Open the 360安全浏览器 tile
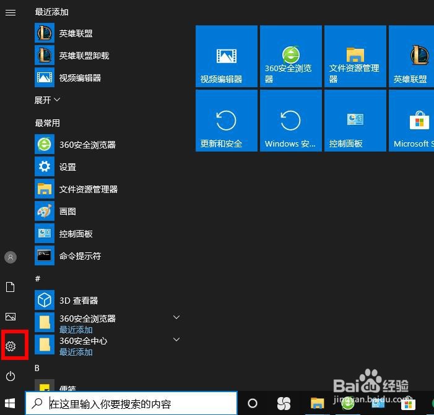 click(291, 56)
